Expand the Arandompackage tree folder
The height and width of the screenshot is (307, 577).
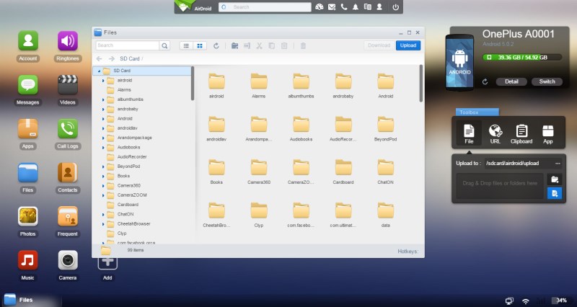[103, 138]
